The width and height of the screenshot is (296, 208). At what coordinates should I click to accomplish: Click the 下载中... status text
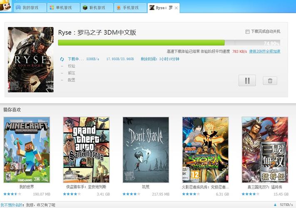click(x=75, y=59)
